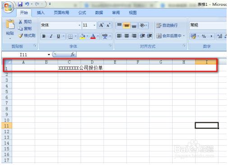
Task: Click the Undo arrow icon
Action: 27,4
